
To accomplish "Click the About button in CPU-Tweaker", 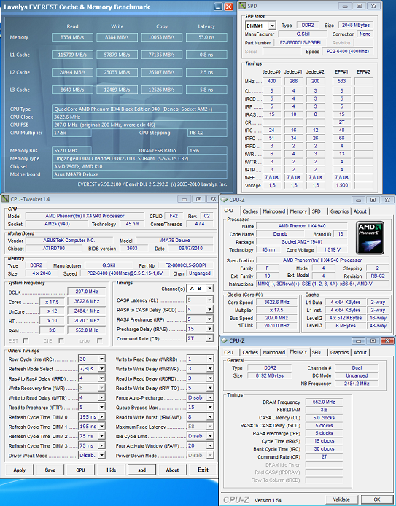I will tap(172, 470).
